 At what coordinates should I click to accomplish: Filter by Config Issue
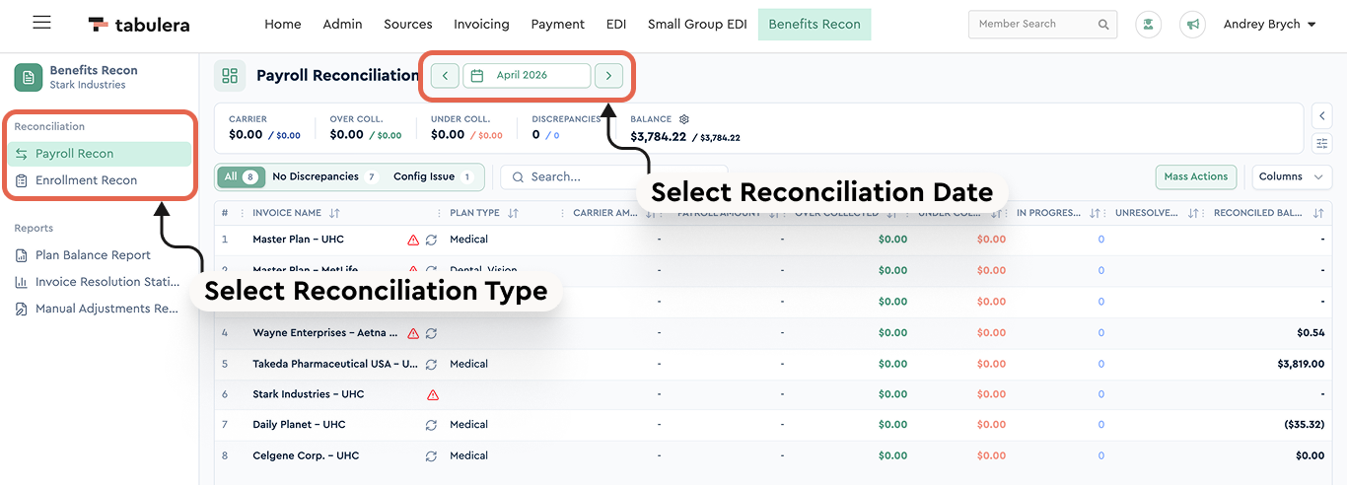433,177
